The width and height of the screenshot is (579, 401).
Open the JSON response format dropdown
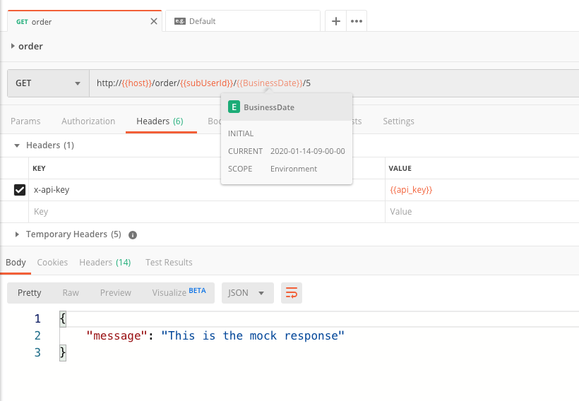pos(247,293)
